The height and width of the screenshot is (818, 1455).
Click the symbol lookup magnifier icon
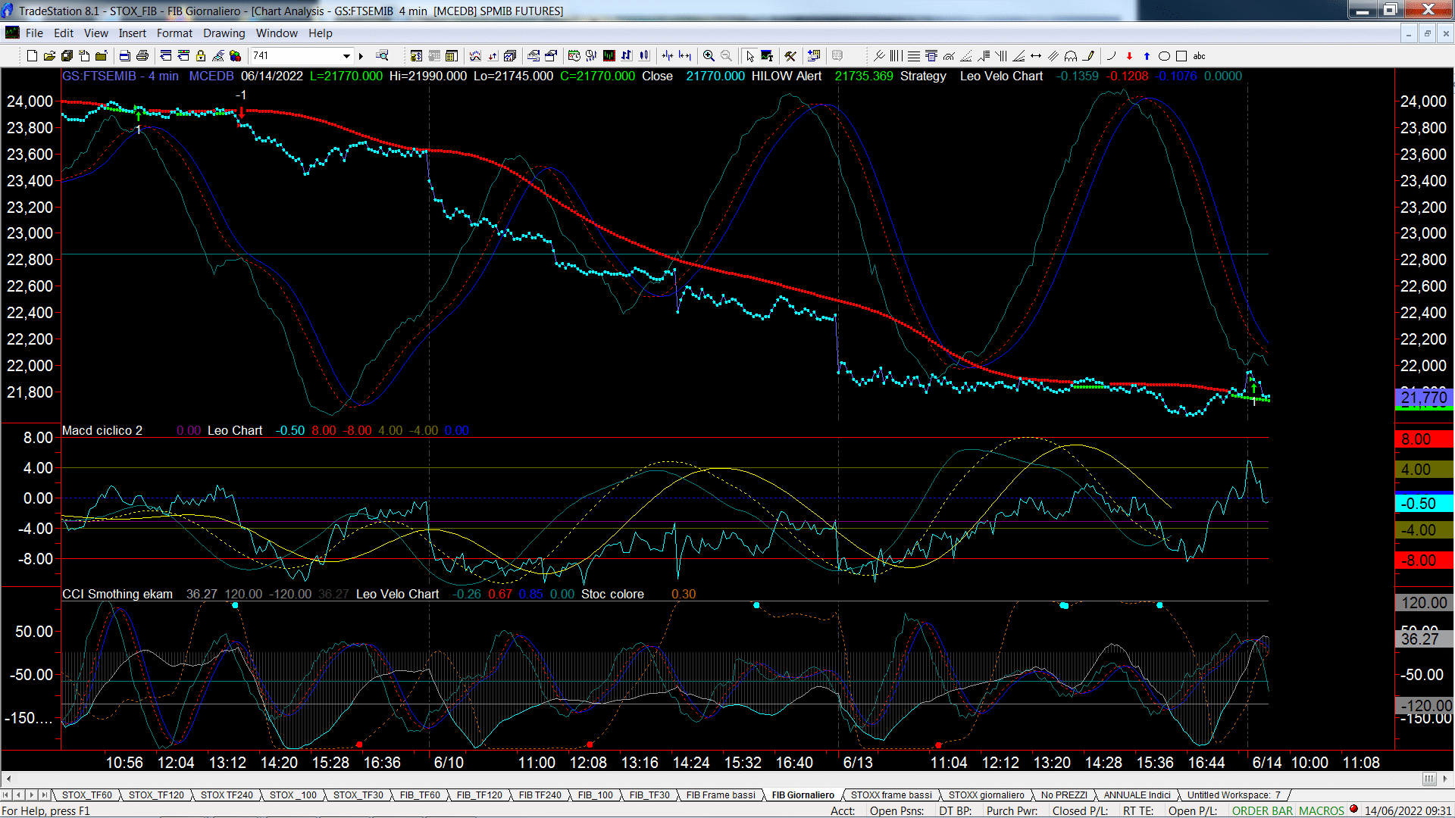coord(382,55)
